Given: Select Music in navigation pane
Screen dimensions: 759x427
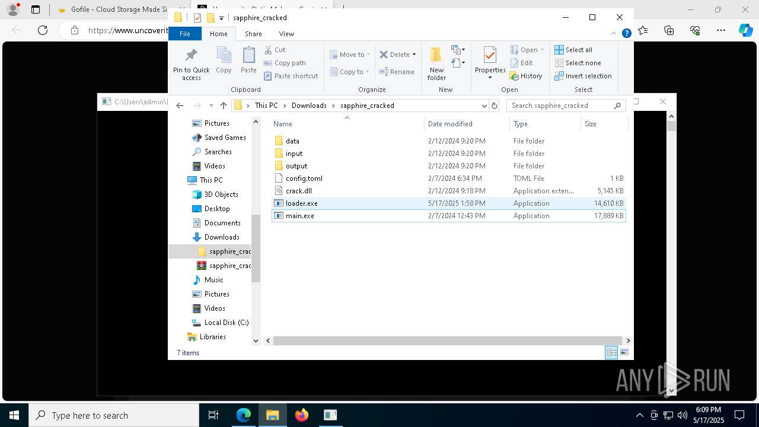Looking at the screenshot, I should (x=208, y=280).
